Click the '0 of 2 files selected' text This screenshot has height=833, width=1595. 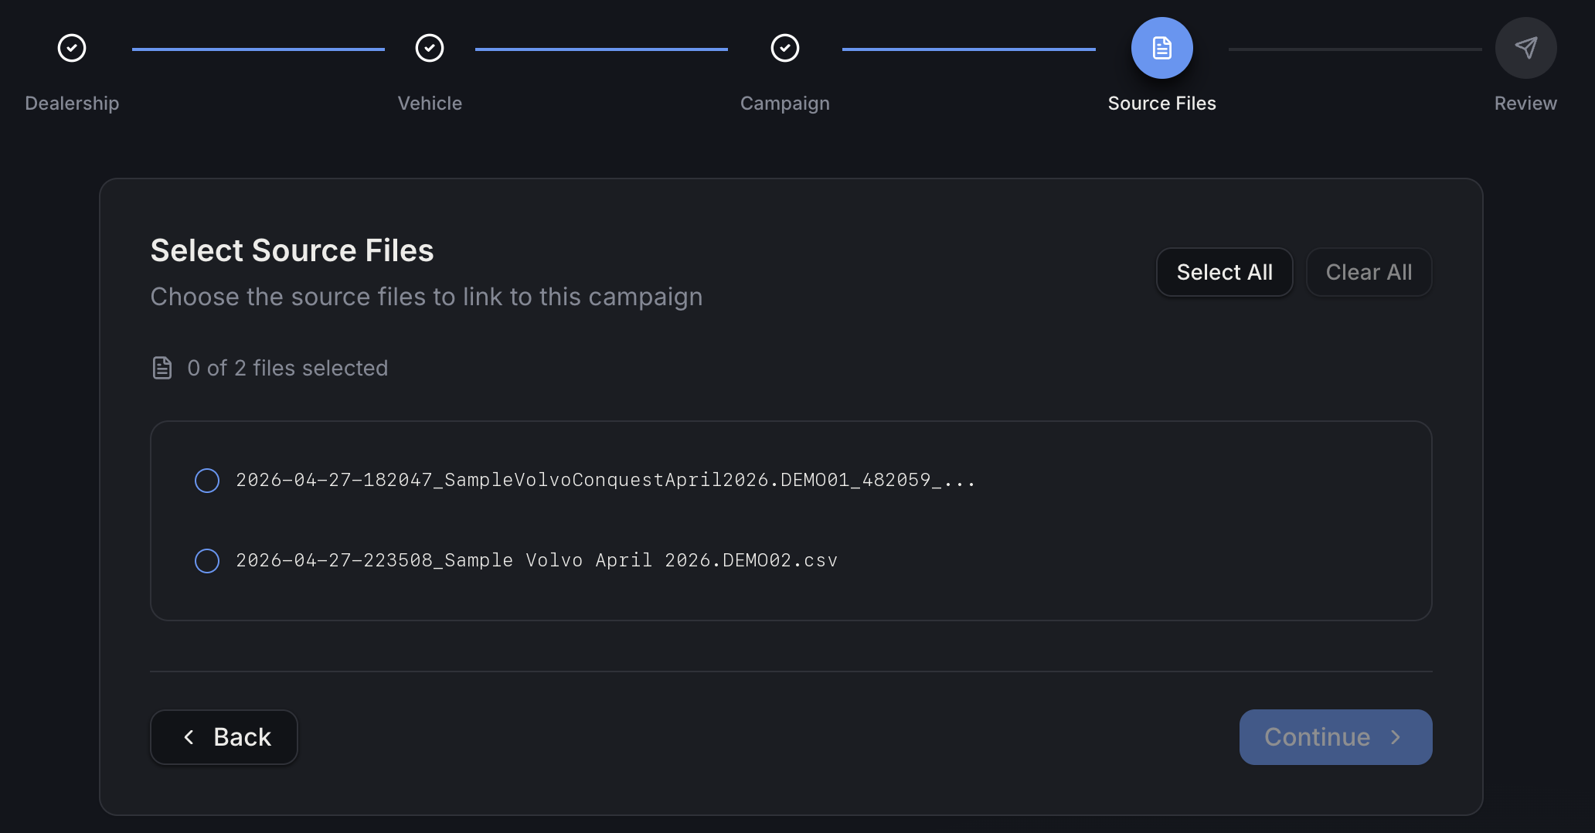pos(287,368)
